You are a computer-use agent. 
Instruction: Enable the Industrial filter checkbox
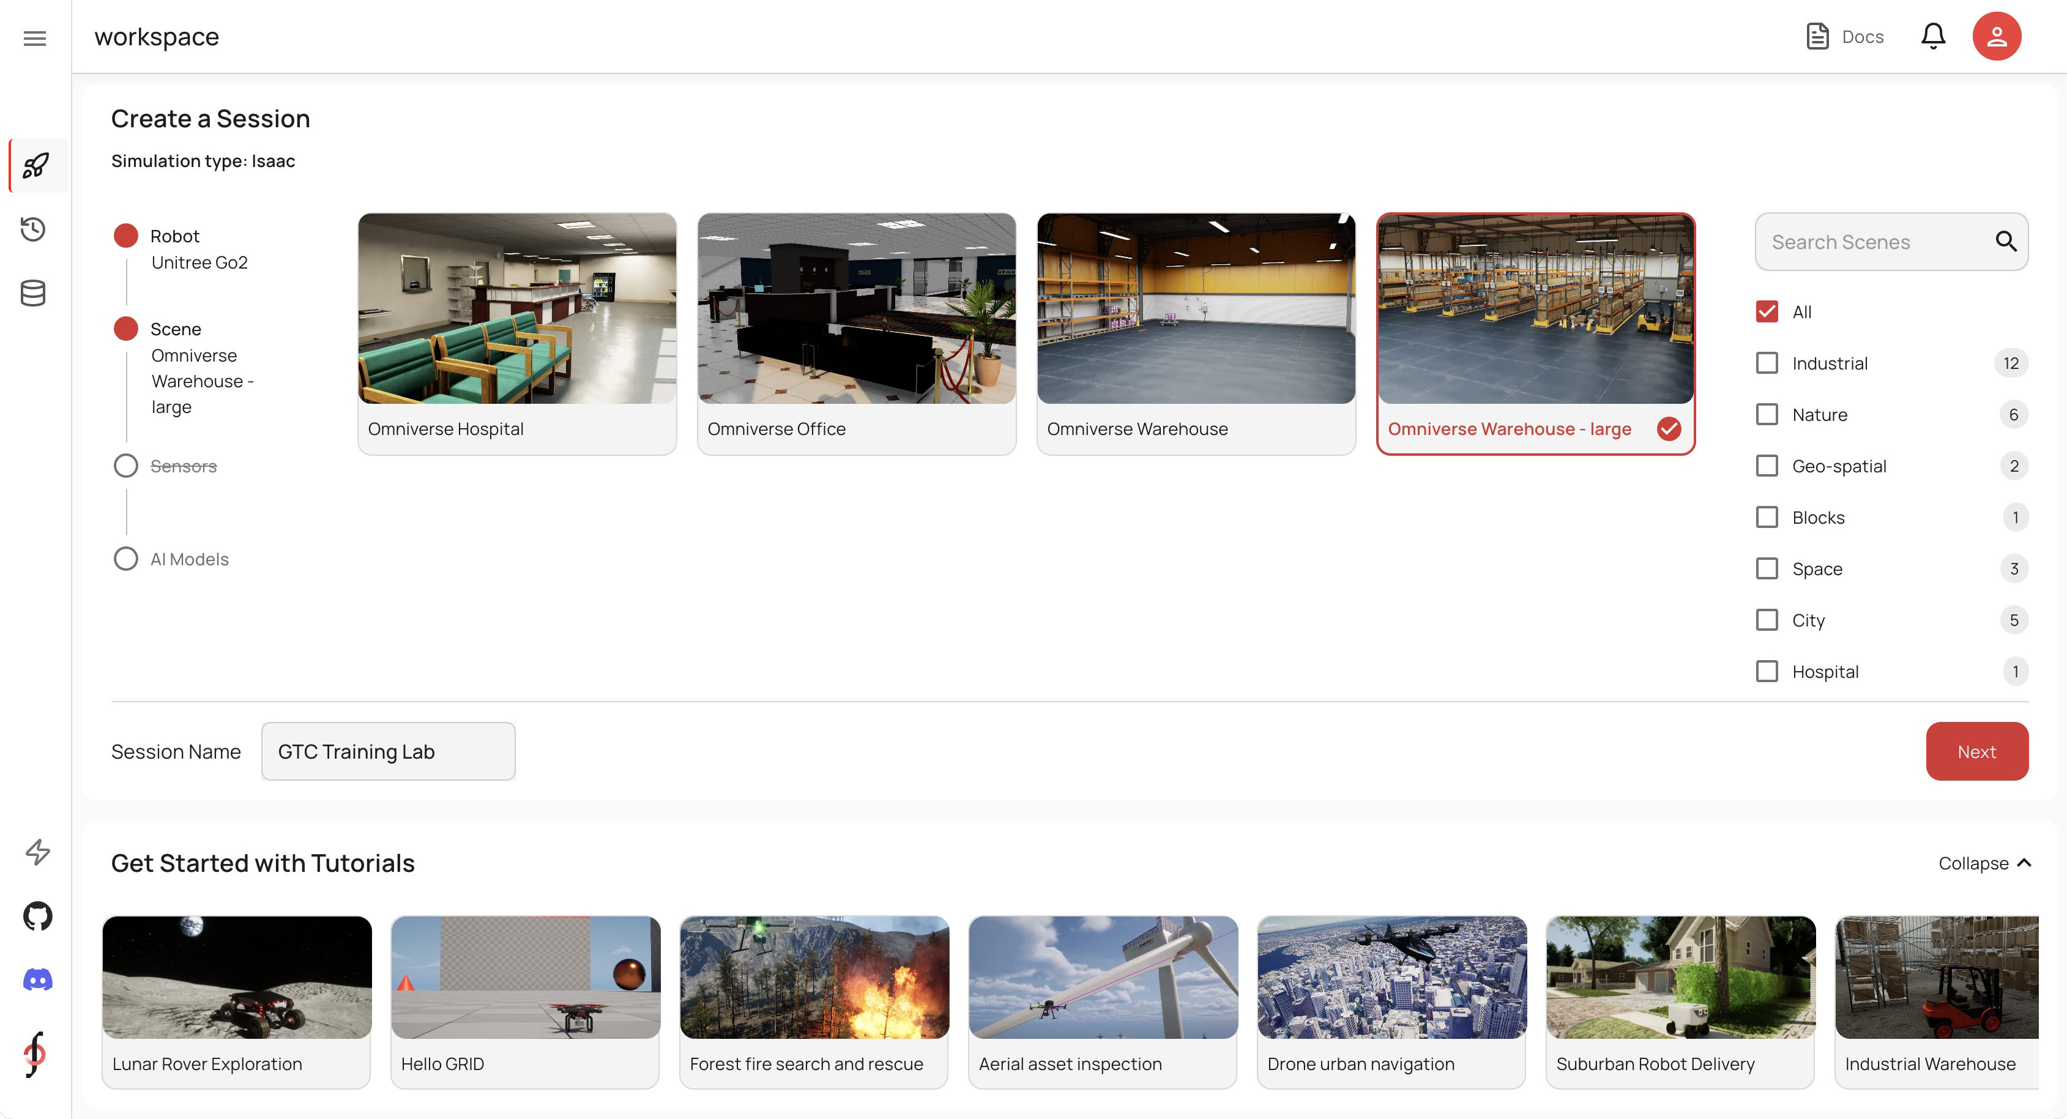pyautogui.click(x=1766, y=363)
